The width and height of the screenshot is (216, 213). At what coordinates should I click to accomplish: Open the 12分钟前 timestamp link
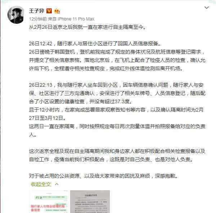(38, 19)
